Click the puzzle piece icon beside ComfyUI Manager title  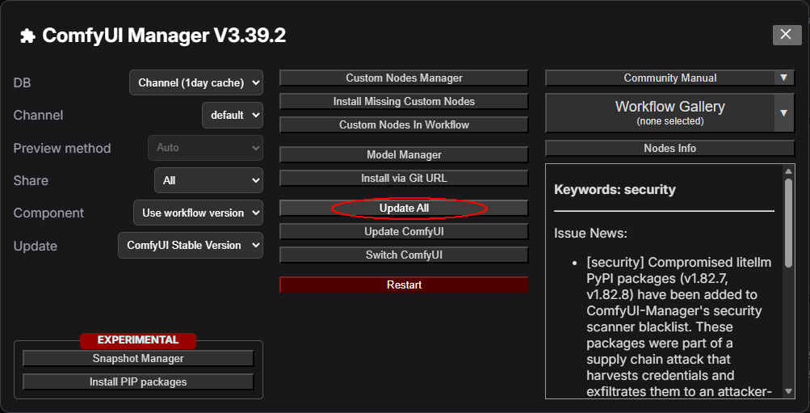tap(27, 36)
